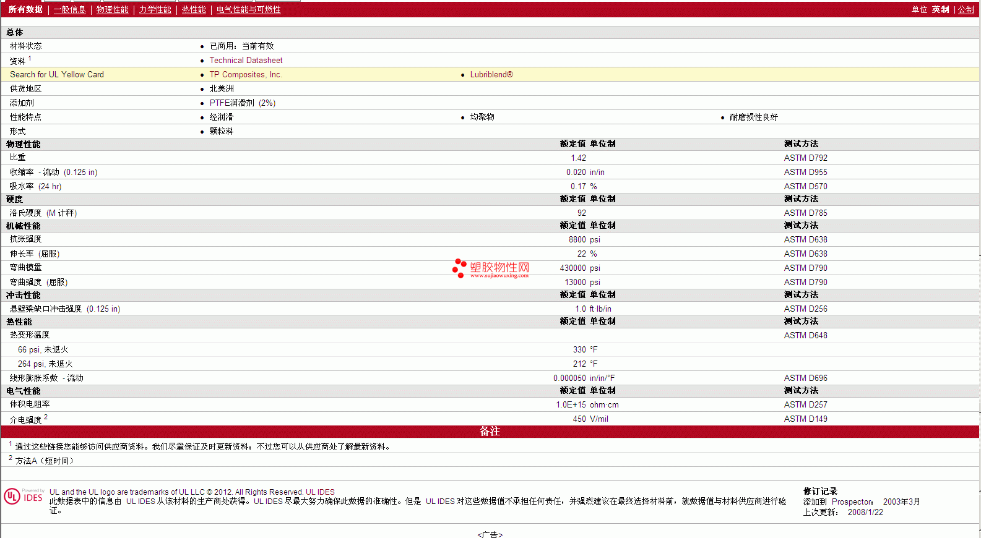The height and width of the screenshot is (538, 981).
Task: Click 线形膨胀系数 - 流动 row label
Action: (x=46, y=378)
